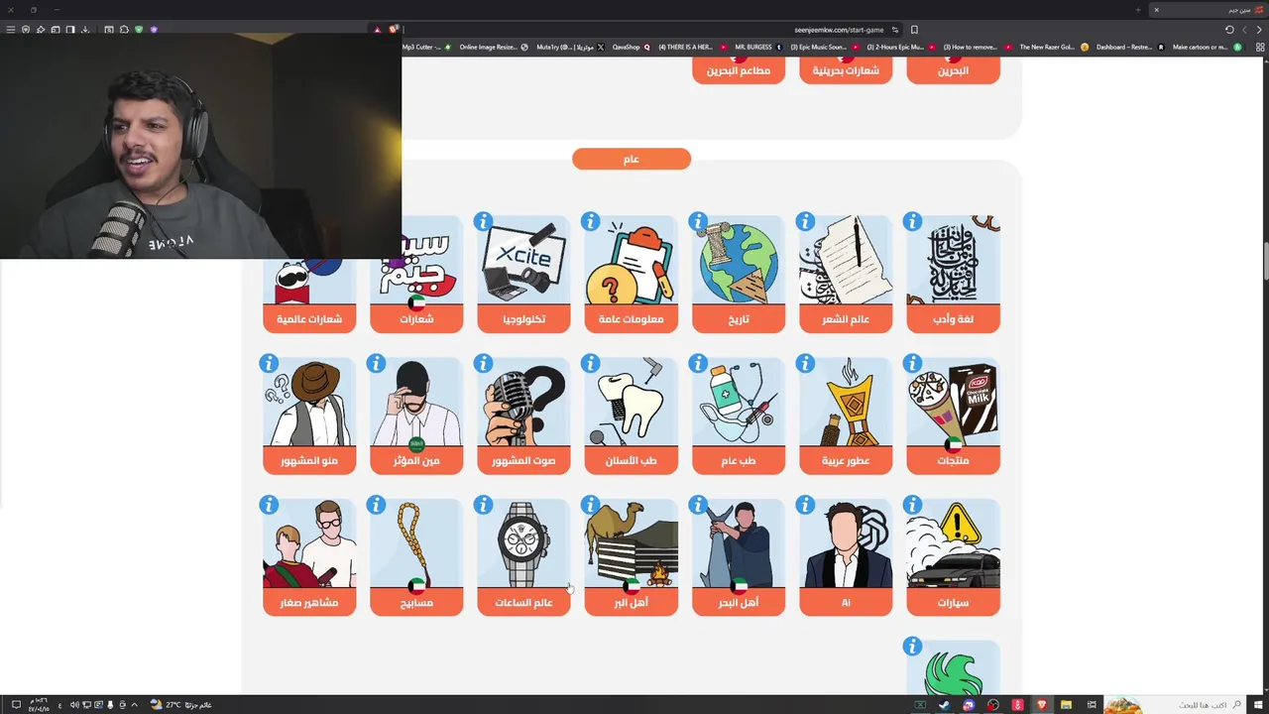1269x714 pixels.
Task: Tap the info icon on عالم الساعات
Action: [x=483, y=506]
